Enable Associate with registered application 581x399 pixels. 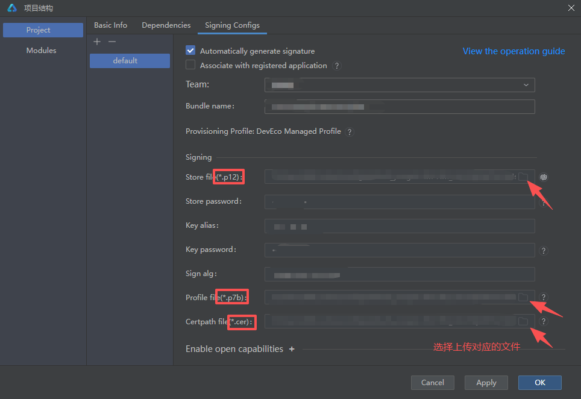pyautogui.click(x=190, y=65)
